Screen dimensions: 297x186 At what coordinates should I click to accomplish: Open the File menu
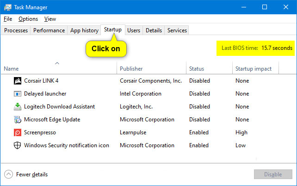[8, 19]
